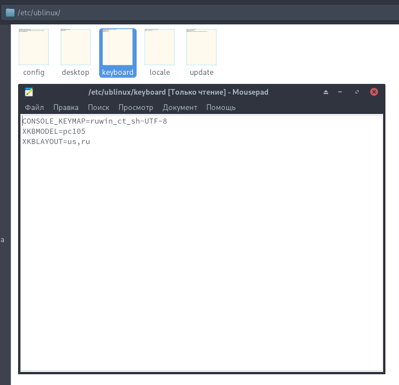The width and height of the screenshot is (399, 385).
Task: Open the Документ menu
Action: (180, 108)
